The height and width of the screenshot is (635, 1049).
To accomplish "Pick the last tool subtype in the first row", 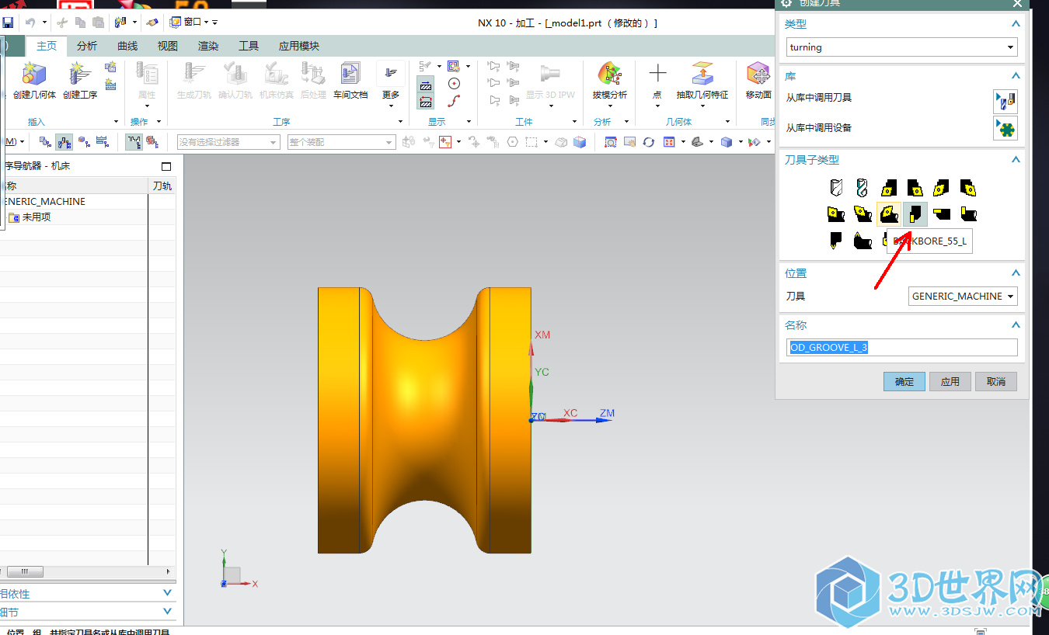I will pos(967,187).
